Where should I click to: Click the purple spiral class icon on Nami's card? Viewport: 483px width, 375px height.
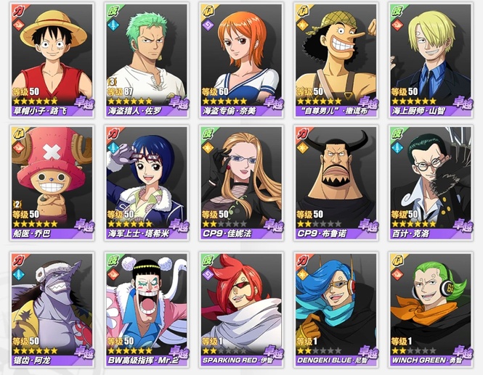point(208,25)
